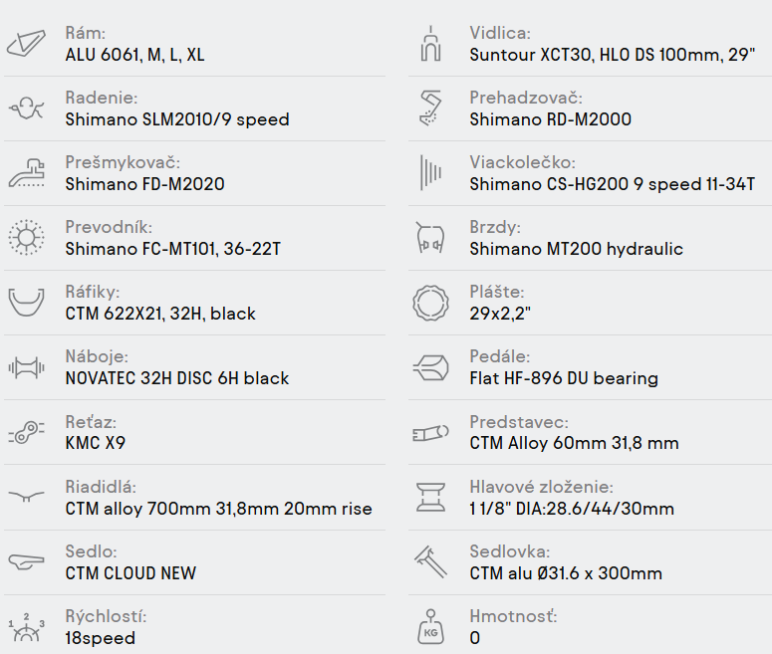The height and width of the screenshot is (654, 772).
Task: Click the saddle icon next to Sedlo
Action: [27, 561]
